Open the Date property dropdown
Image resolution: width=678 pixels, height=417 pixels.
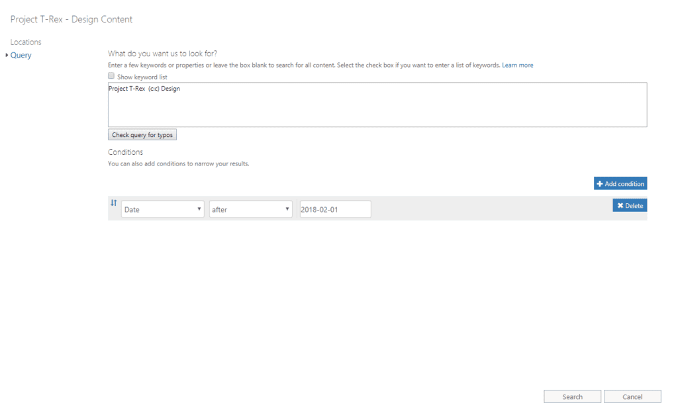tap(162, 209)
